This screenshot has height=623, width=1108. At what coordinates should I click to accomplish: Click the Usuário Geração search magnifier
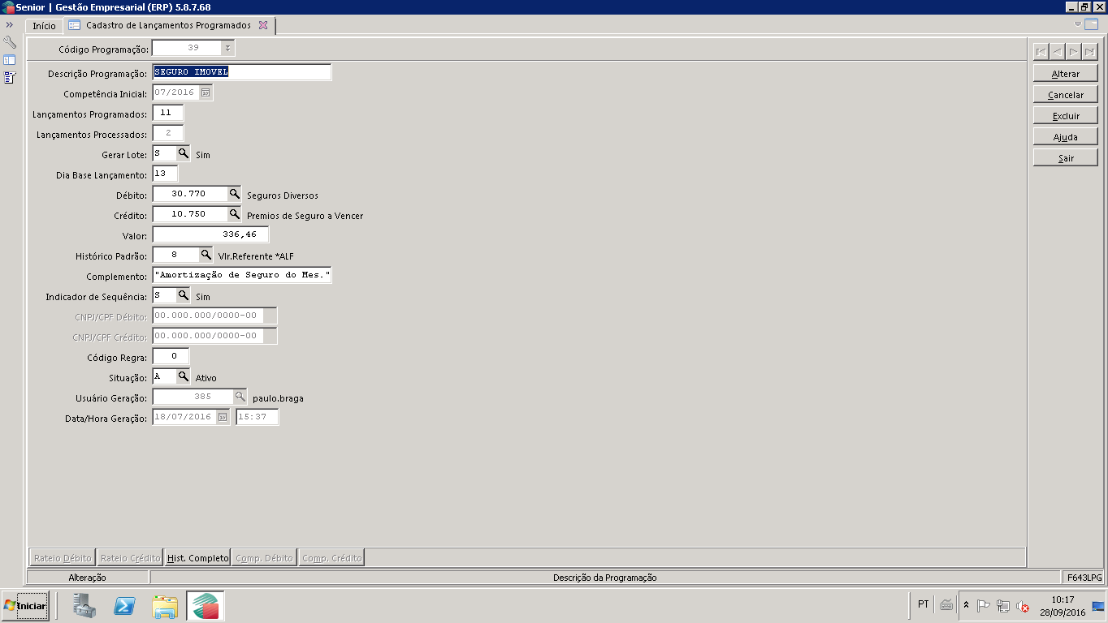click(240, 397)
